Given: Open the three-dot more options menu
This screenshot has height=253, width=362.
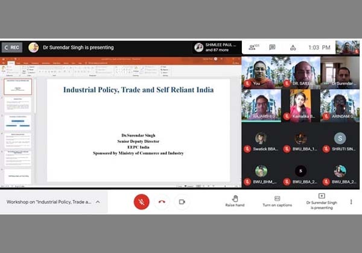Looking at the screenshot, I should coord(351,202).
